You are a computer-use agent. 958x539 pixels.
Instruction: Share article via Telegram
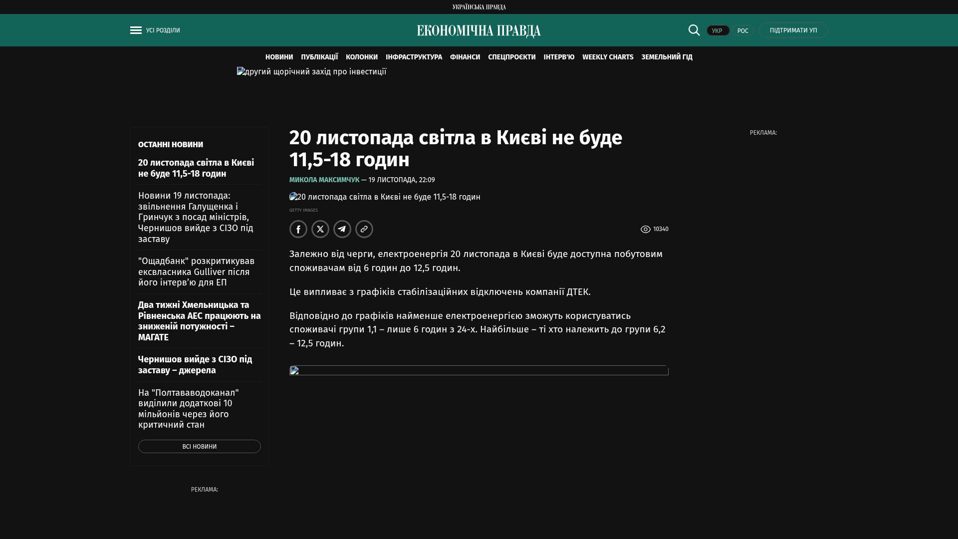342,229
